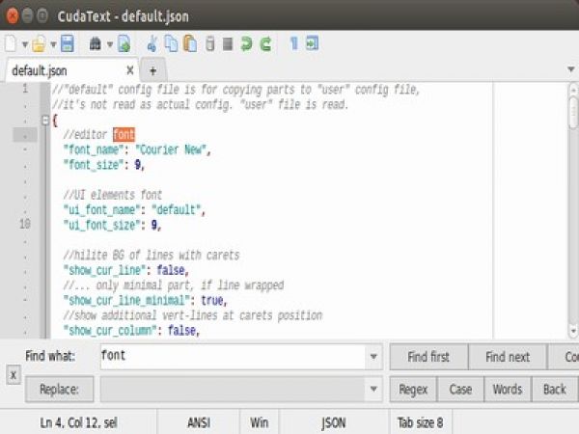
Task: Click the ANSI encoding status field
Action: (x=199, y=422)
